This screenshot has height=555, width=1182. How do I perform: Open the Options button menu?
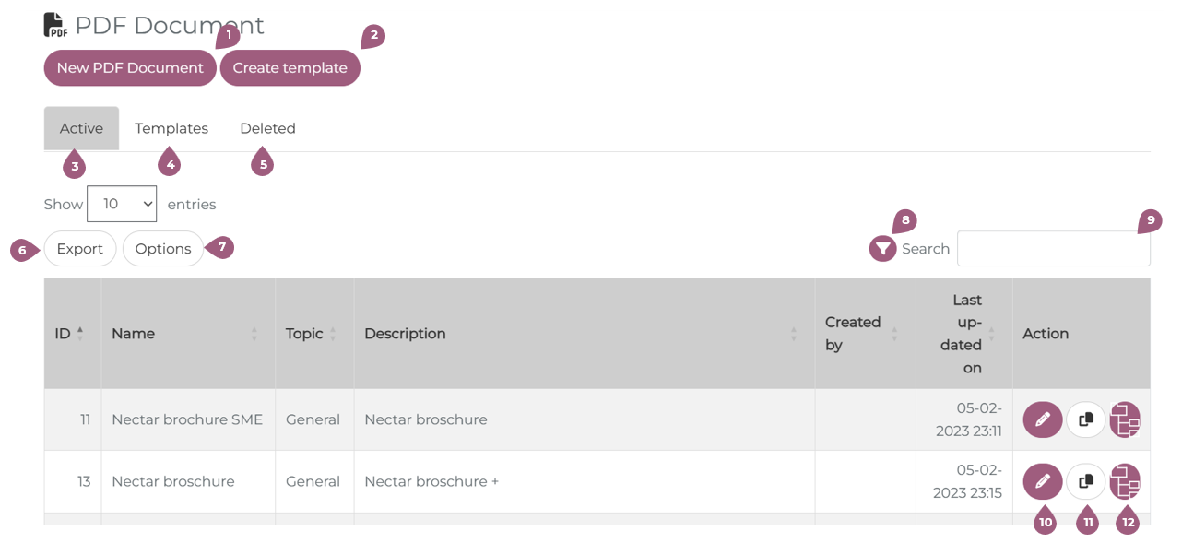[x=163, y=249]
